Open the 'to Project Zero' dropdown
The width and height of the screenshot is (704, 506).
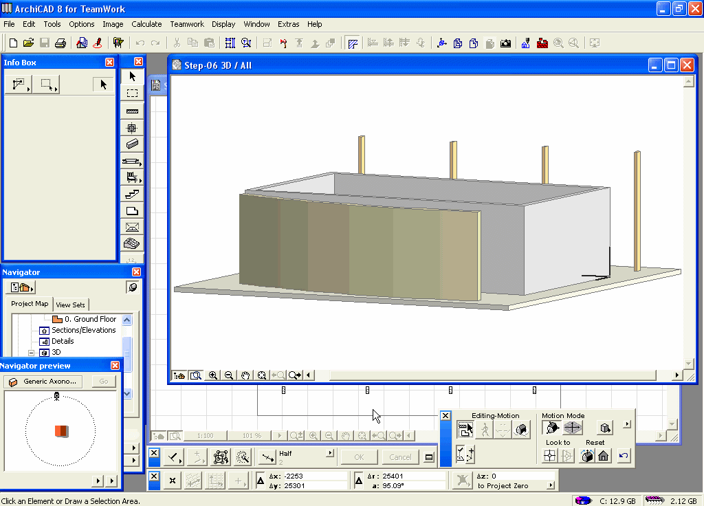[x=551, y=485]
